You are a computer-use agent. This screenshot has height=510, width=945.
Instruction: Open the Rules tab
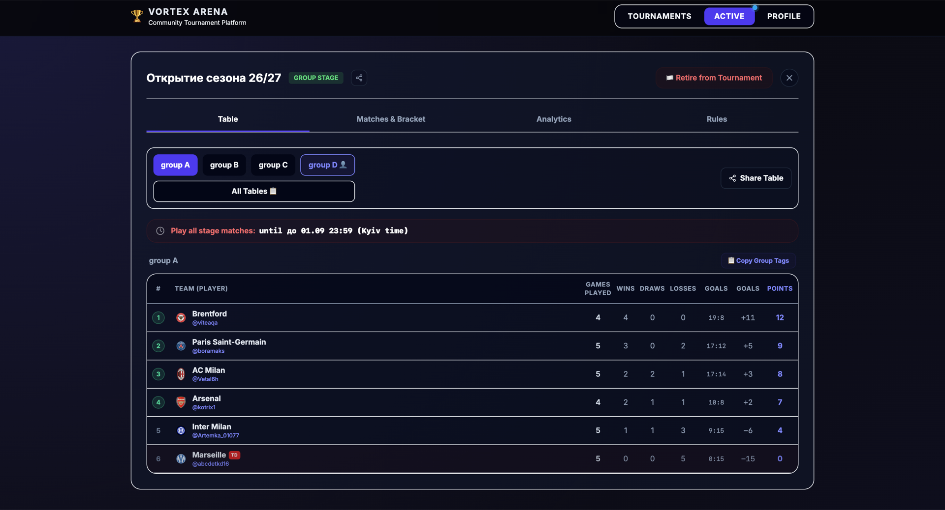point(717,119)
